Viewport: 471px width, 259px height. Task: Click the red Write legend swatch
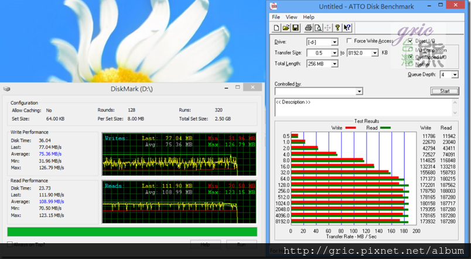coord(350,127)
